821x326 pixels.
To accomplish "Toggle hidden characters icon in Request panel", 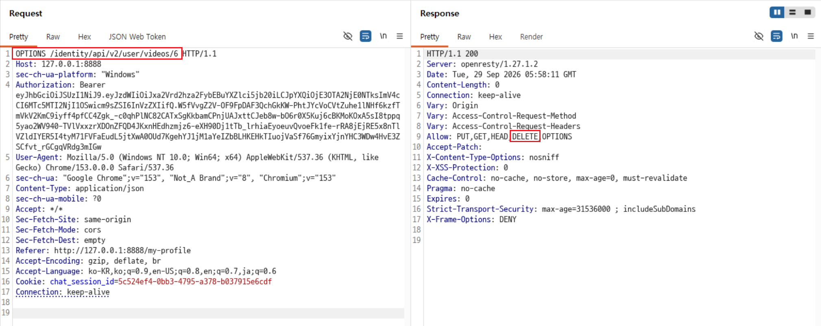I will (348, 36).
